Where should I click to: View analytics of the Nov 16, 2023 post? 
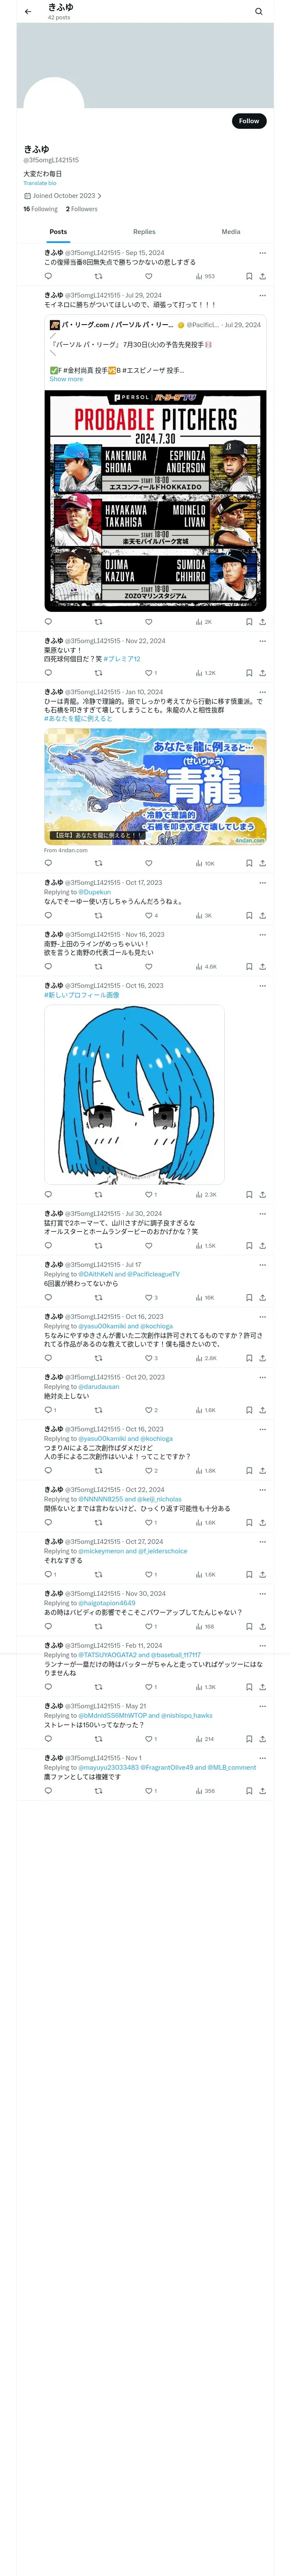[206, 967]
